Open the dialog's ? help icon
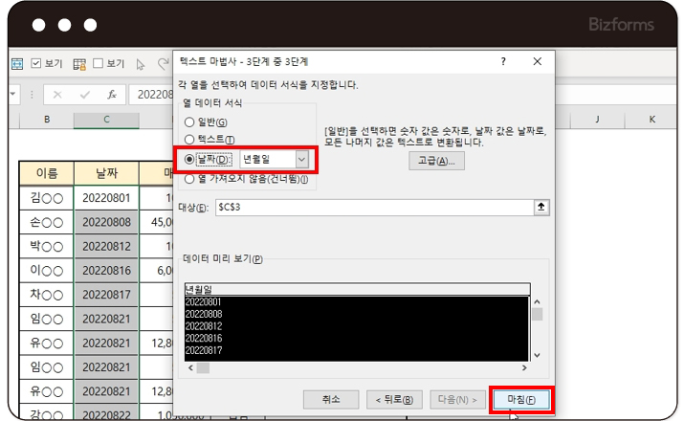Screen dimensions: 684x421 tap(503, 61)
